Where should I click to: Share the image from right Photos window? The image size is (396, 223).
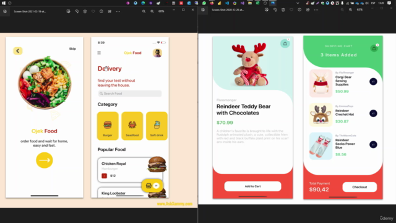pyautogui.click(x=308, y=10)
